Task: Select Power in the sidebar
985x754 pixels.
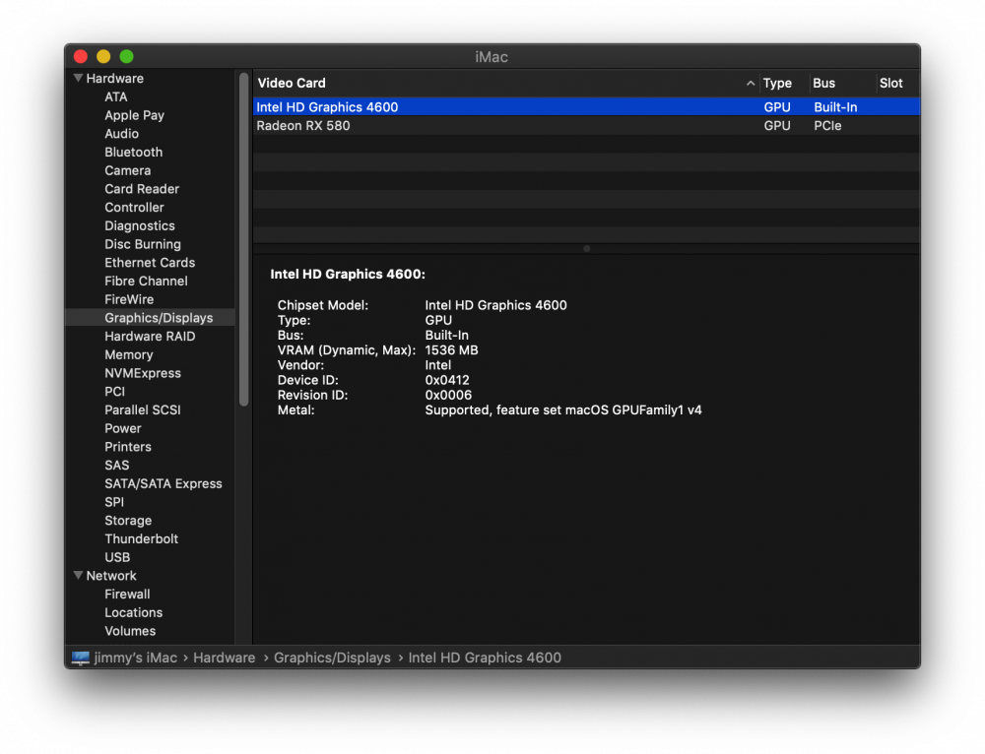Action: (123, 428)
